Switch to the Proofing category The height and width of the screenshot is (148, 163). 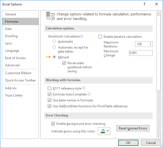(11, 36)
